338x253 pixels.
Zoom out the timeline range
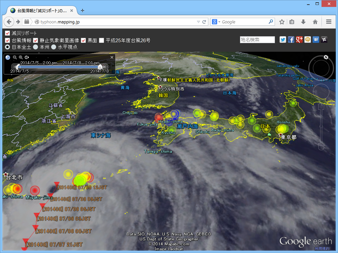tap(15, 57)
